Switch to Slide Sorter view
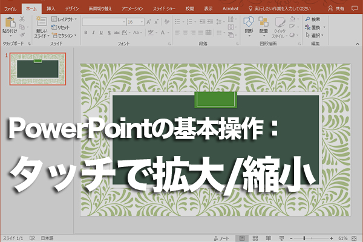363x242 pixels. click(x=255, y=238)
